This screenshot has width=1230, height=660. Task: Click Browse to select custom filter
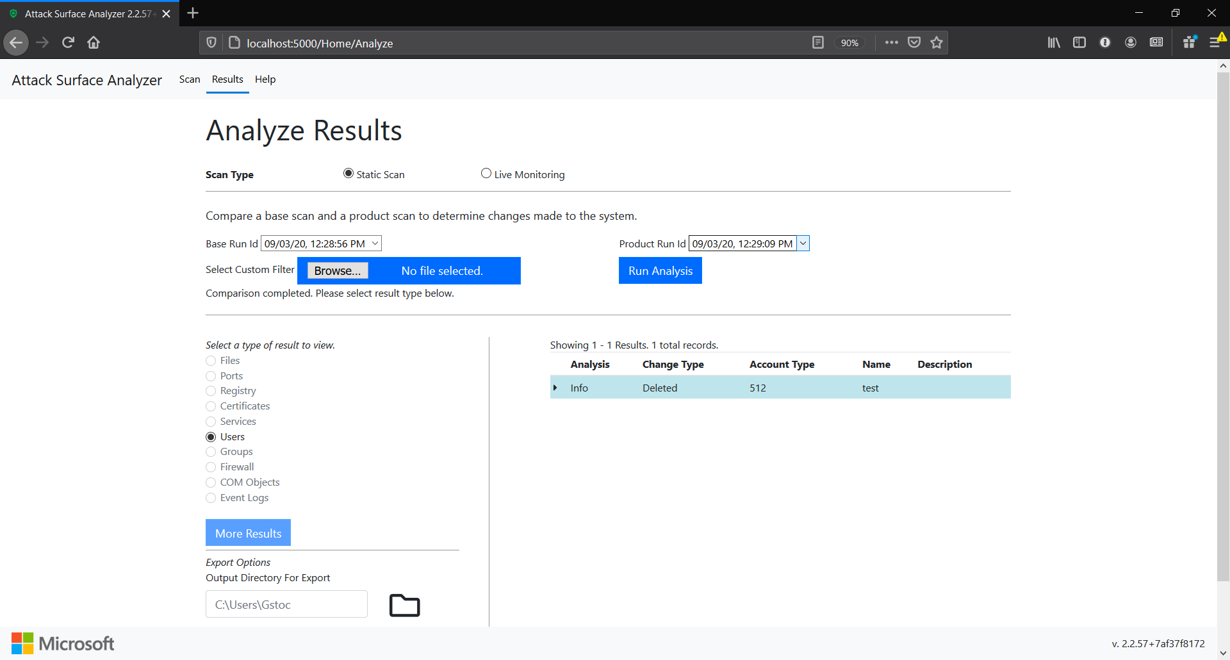(x=338, y=270)
